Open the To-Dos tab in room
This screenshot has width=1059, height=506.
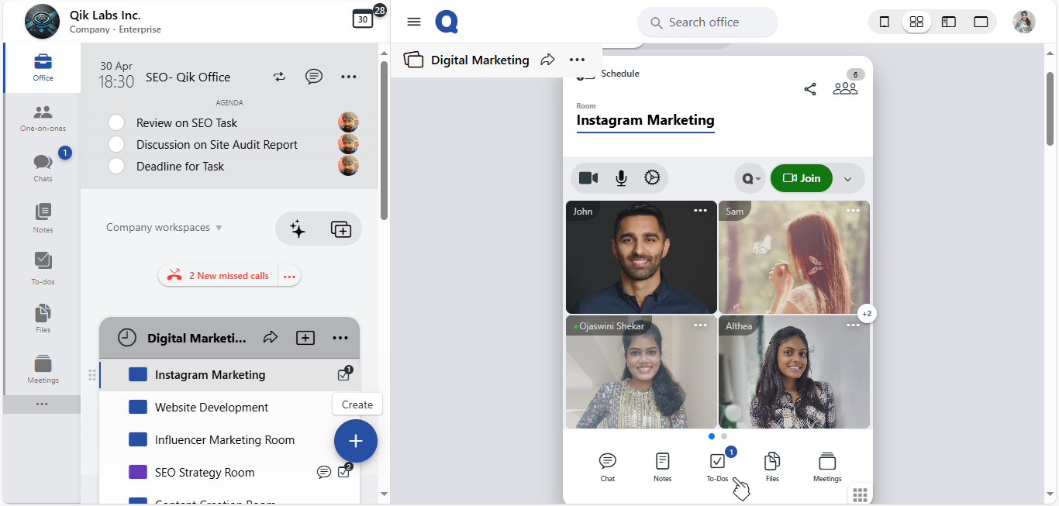(x=717, y=467)
